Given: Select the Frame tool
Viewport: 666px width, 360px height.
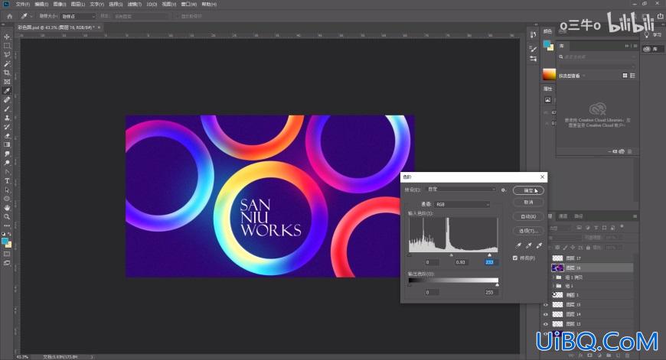Looking at the screenshot, I should click(7, 82).
